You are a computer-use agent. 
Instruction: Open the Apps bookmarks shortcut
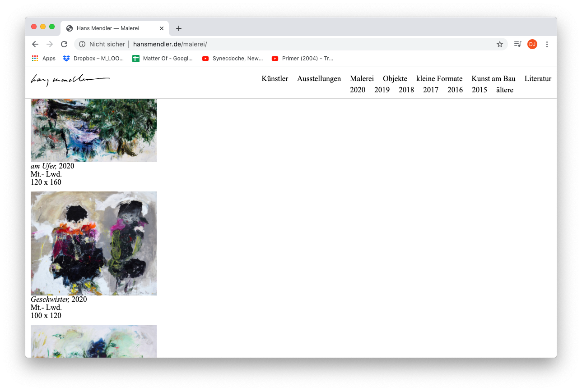pos(44,59)
